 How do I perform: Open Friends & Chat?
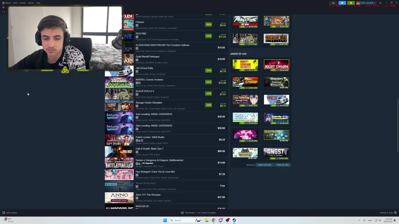point(388,213)
